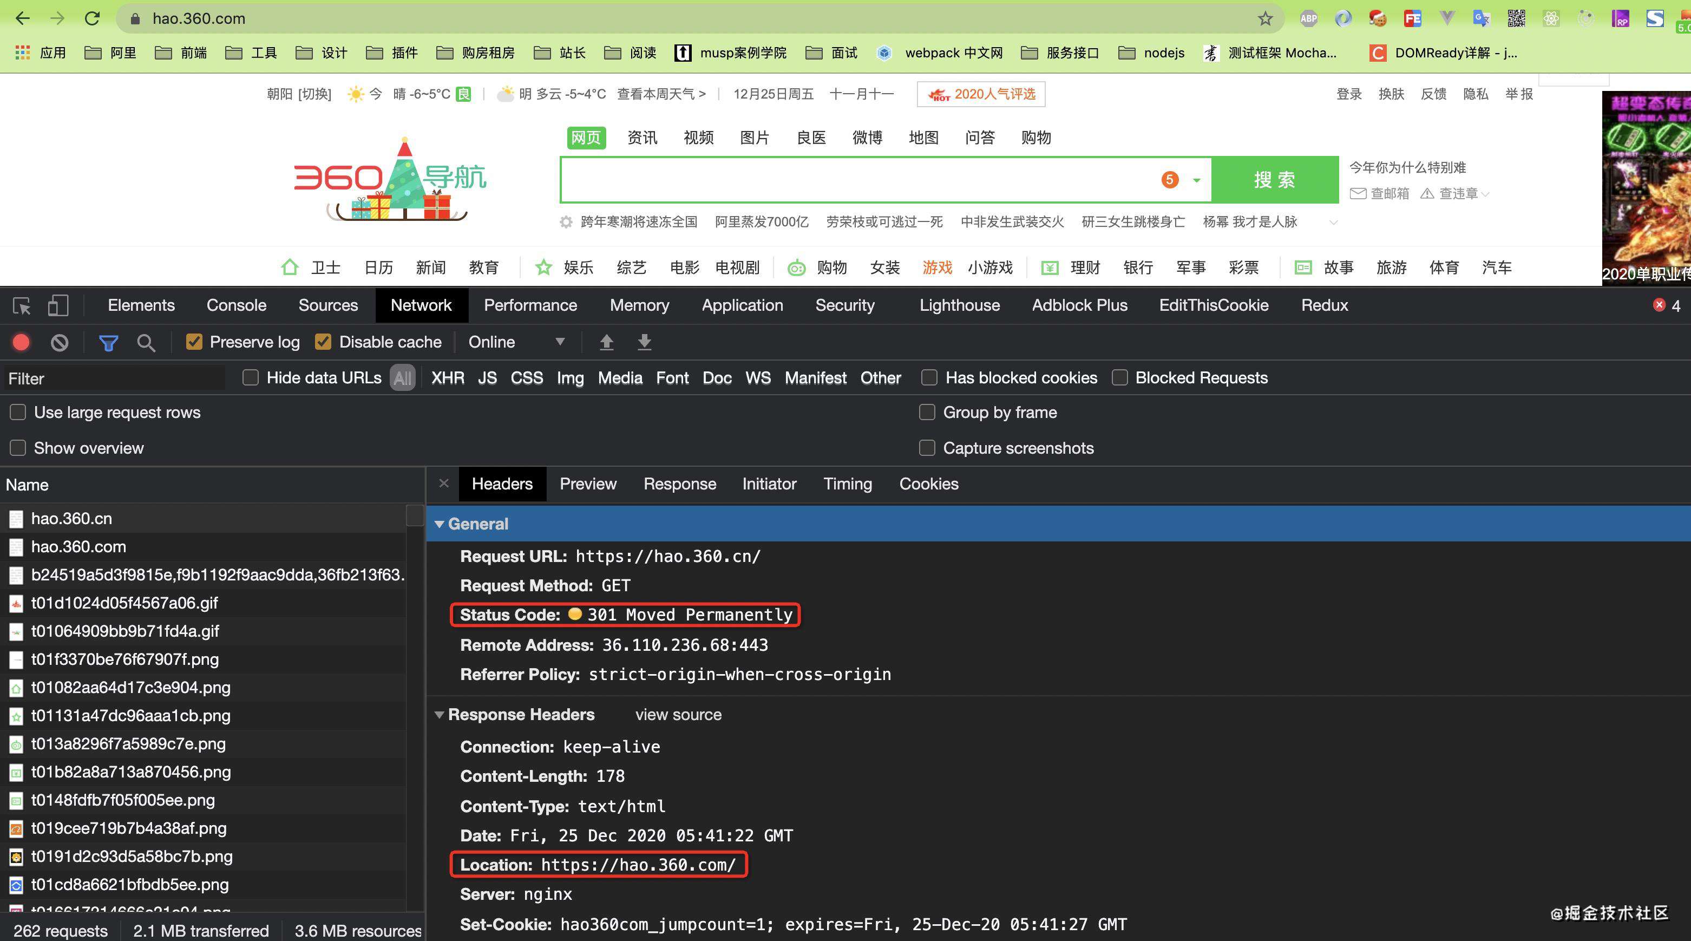Toggle the device toolbar icon

point(58,305)
